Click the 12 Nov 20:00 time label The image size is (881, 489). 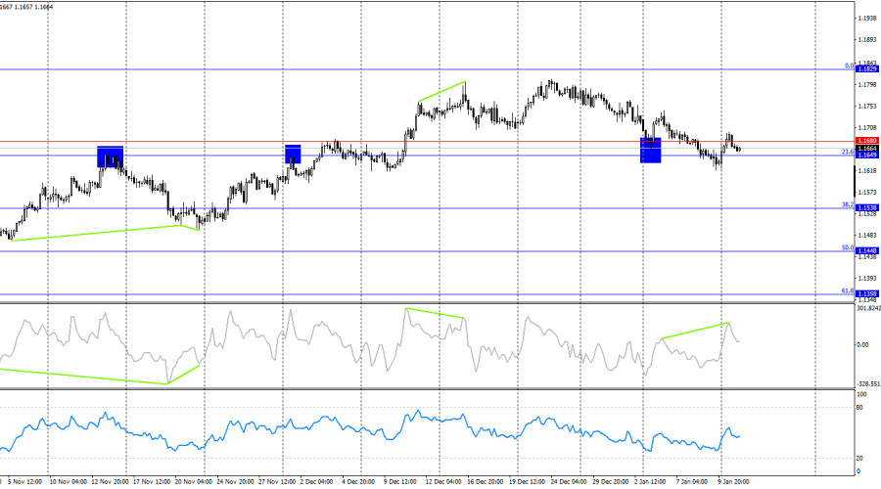tap(110, 482)
